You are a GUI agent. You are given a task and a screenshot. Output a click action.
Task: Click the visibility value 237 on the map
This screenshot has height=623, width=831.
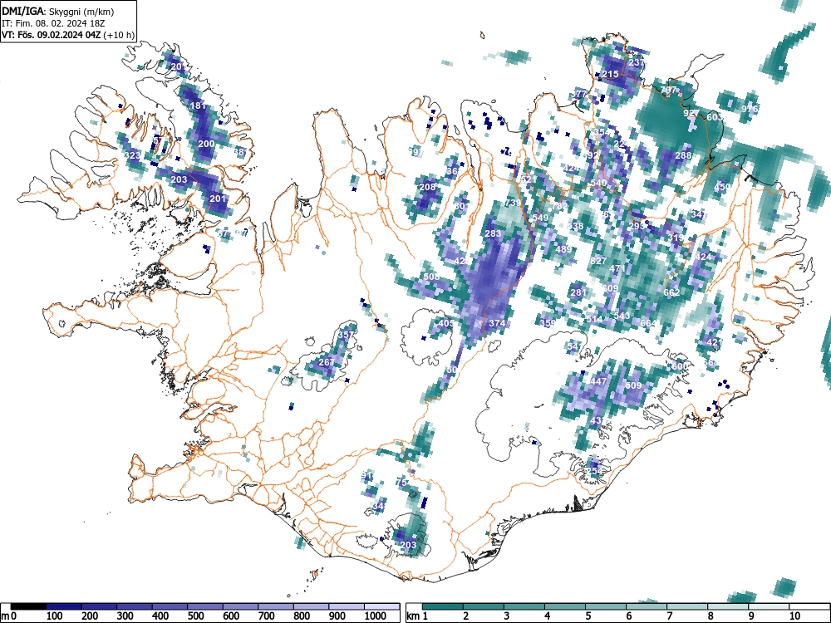(636, 62)
